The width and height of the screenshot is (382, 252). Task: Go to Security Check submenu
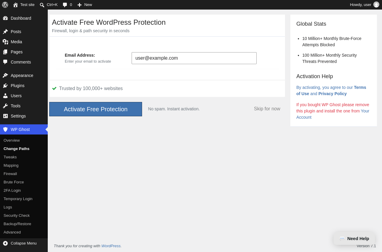(x=17, y=215)
